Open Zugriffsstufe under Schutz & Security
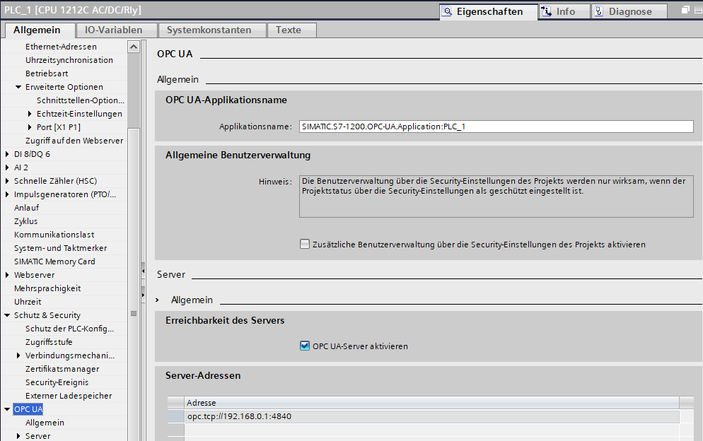The height and width of the screenshot is (441, 703). [49, 342]
